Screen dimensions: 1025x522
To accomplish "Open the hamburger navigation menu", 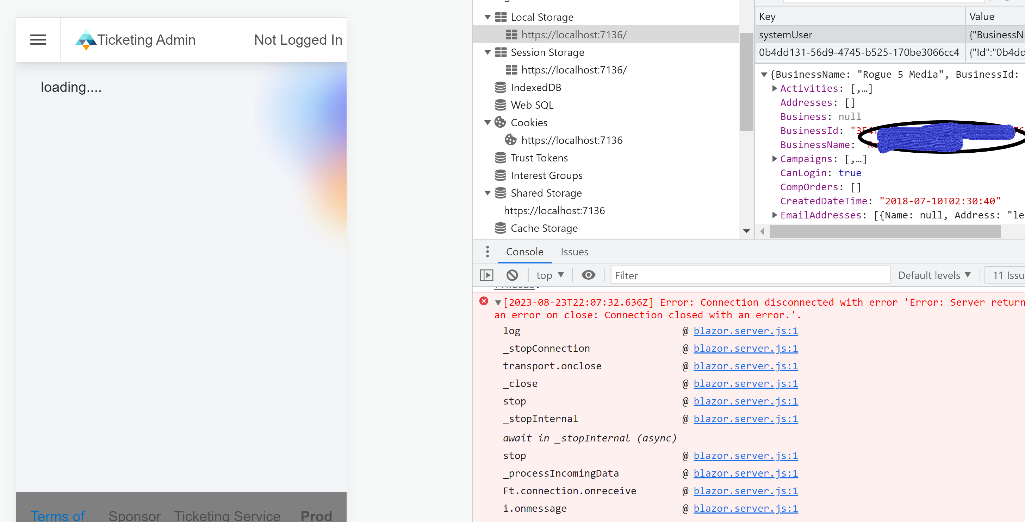I will click(38, 40).
